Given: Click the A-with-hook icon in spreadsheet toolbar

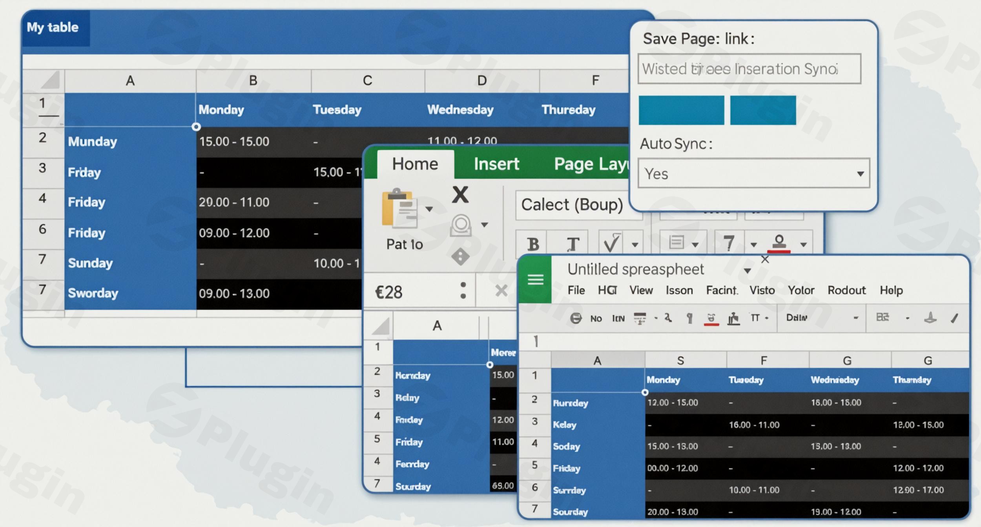Looking at the screenshot, I should tap(668, 318).
